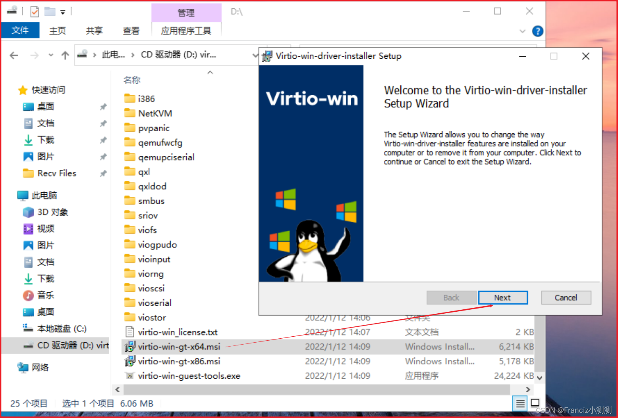Click the horizontal scrollbar of the file list

coord(317,389)
